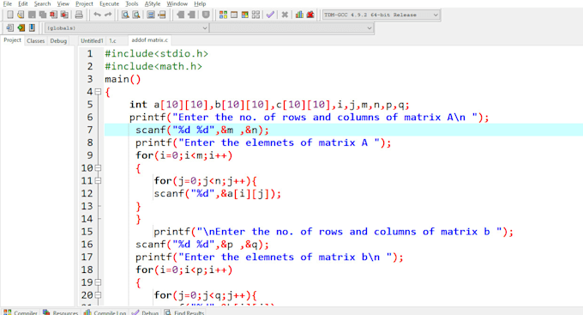Open the Edit menu
583x315 pixels.
[x=23, y=3]
